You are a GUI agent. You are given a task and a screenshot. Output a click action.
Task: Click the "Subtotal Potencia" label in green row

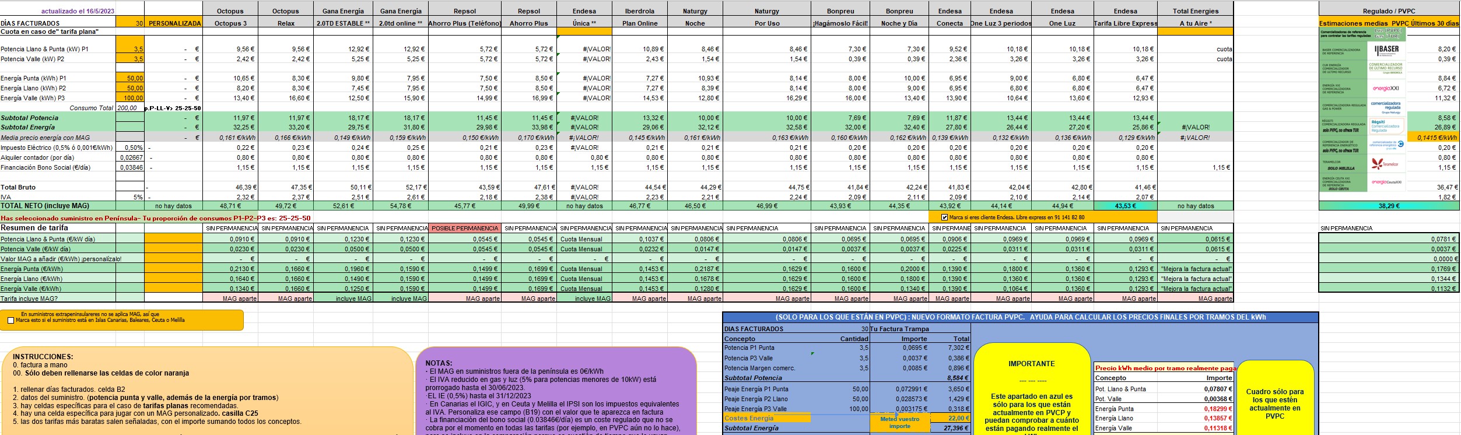click(x=29, y=118)
